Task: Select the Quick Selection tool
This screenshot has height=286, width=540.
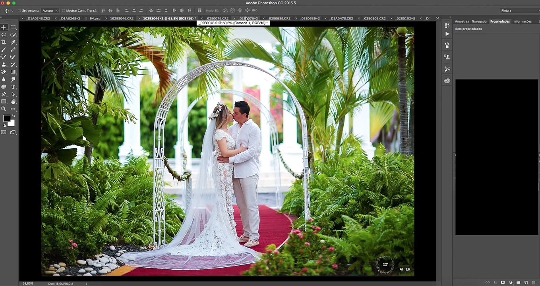Action: pyautogui.click(x=13, y=35)
